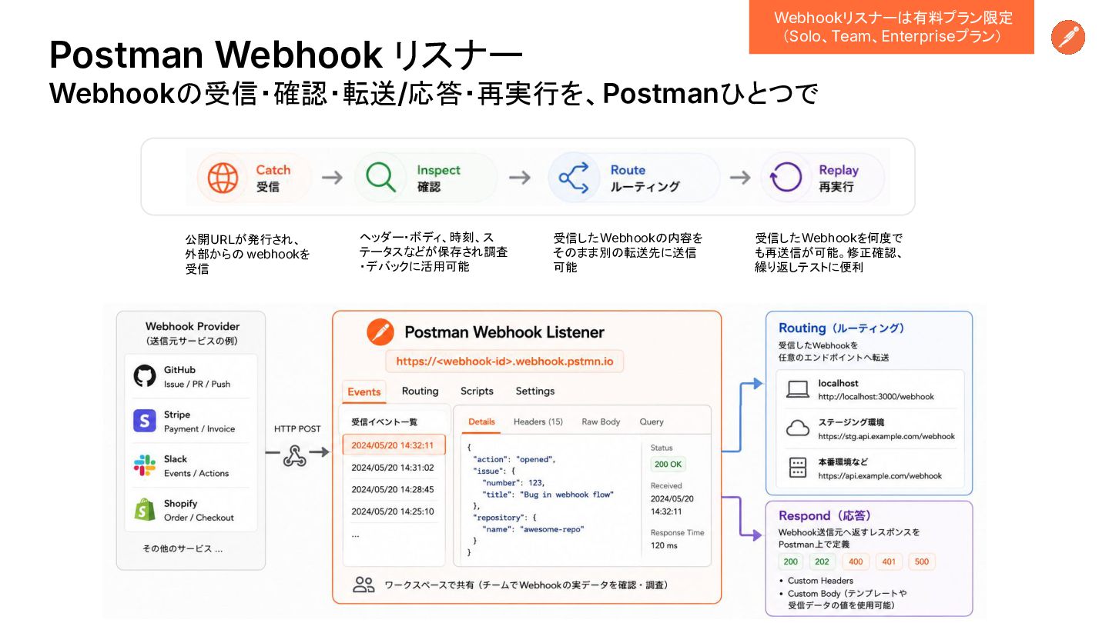Open the Query sub-tab
Image resolution: width=1109 pixels, height=623 pixels.
(x=652, y=421)
